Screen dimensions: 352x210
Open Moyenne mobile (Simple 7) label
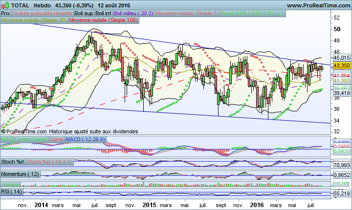point(187,14)
